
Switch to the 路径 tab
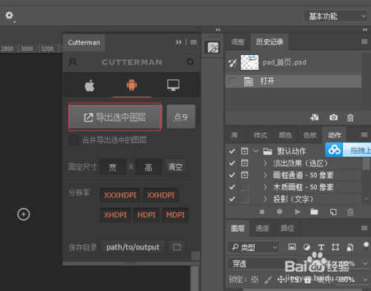click(x=287, y=228)
